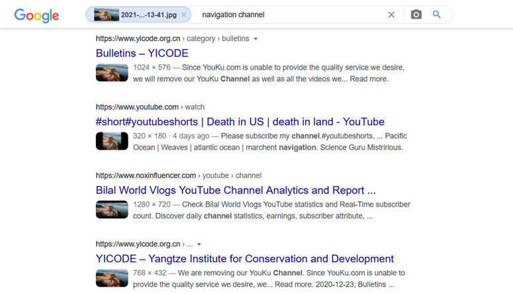Remove the uploaded image chip 2021-...-13-41.jpg
The image size is (513, 294).
[x=184, y=15]
